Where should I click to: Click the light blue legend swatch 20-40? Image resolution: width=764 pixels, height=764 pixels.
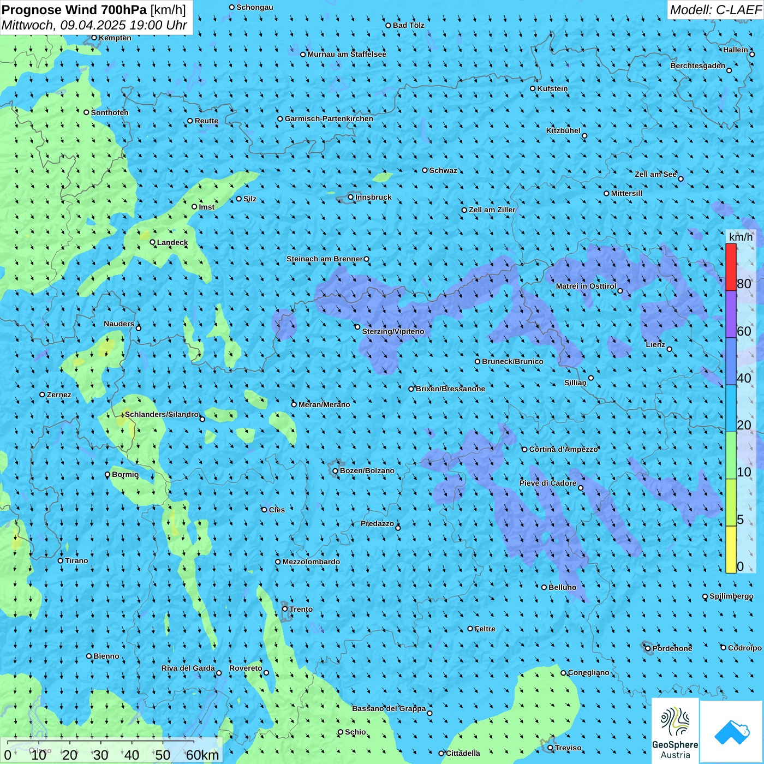(731, 409)
